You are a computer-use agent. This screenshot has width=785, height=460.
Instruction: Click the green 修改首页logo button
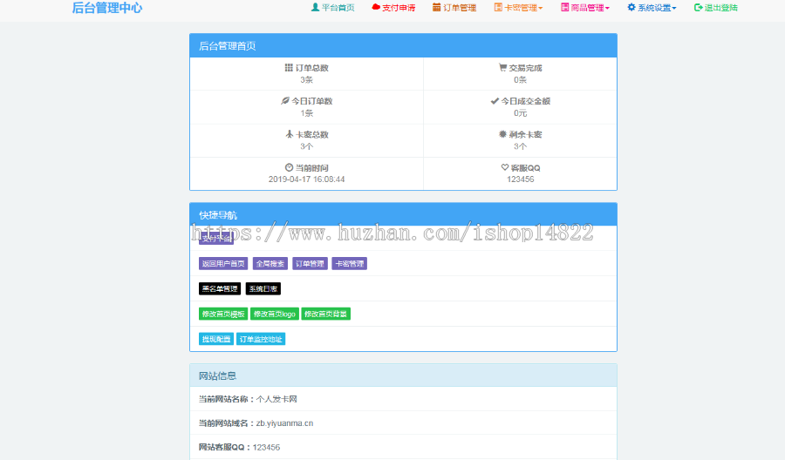(275, 314)
